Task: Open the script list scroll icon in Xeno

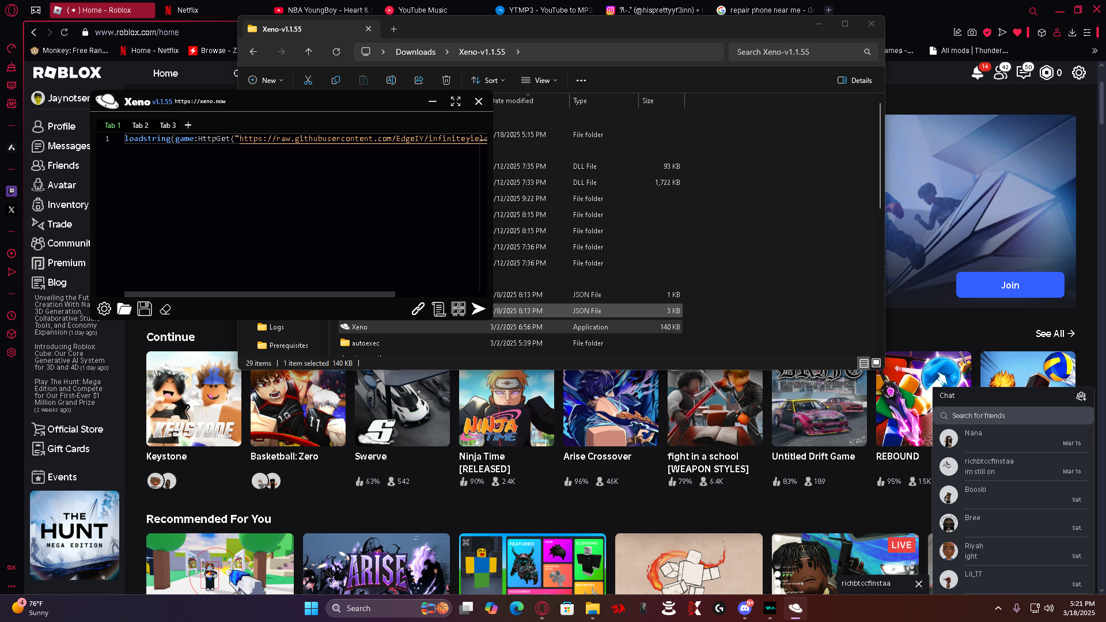Action: coord(439,309)
